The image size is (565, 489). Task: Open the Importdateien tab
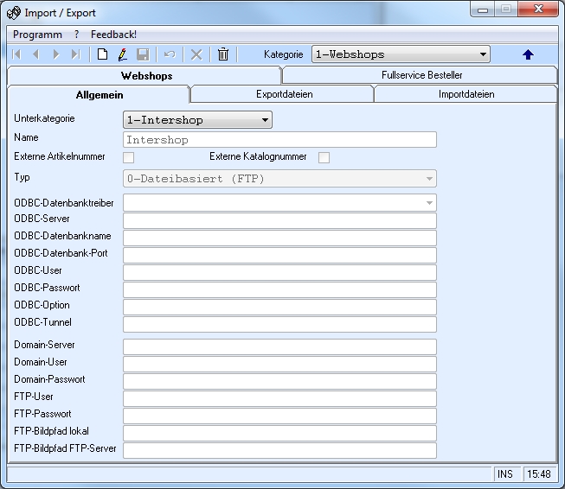tap(466, 94)
